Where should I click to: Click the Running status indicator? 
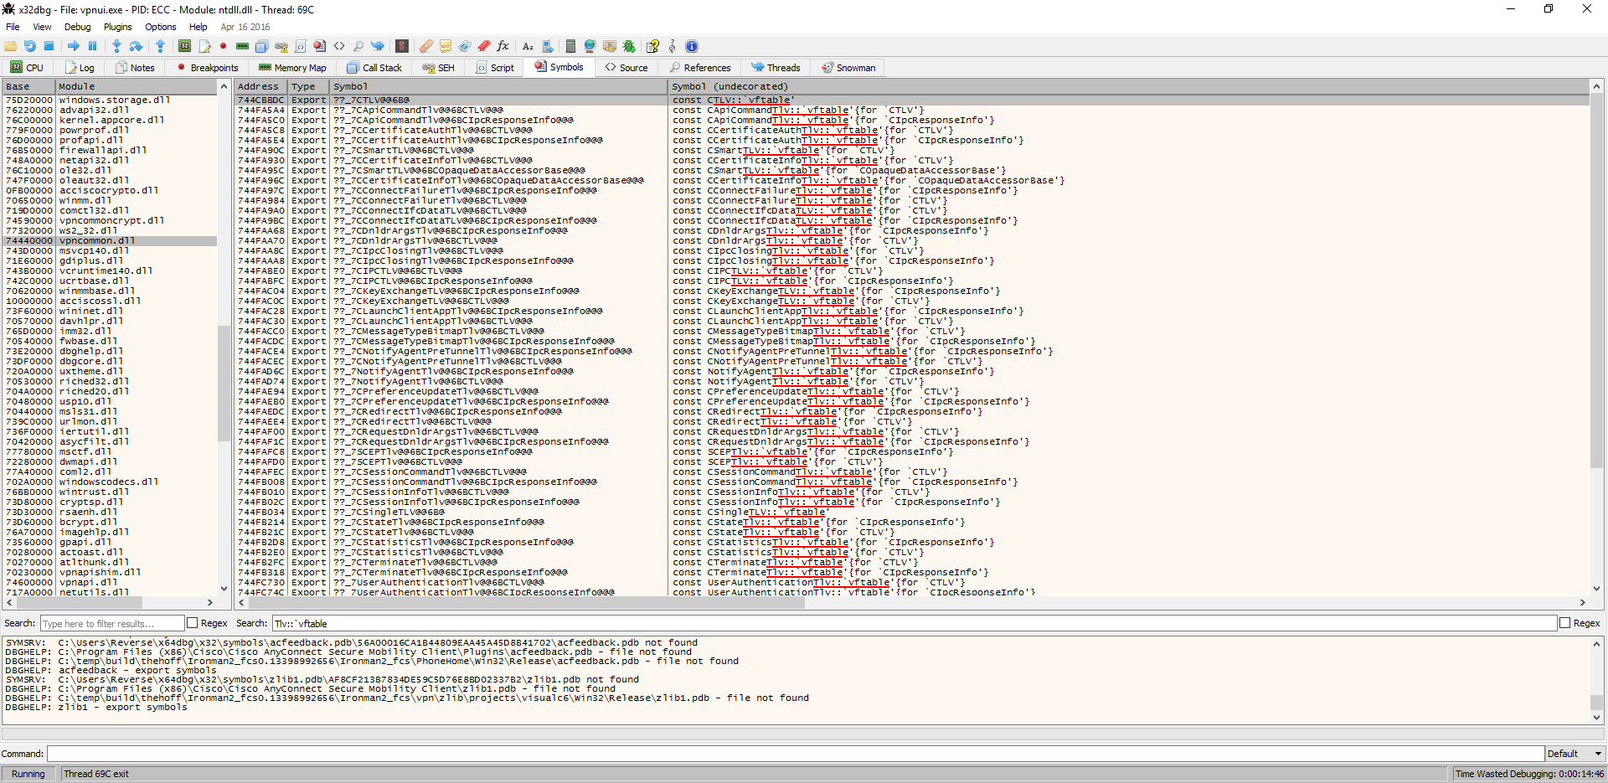tap(28, 774)
